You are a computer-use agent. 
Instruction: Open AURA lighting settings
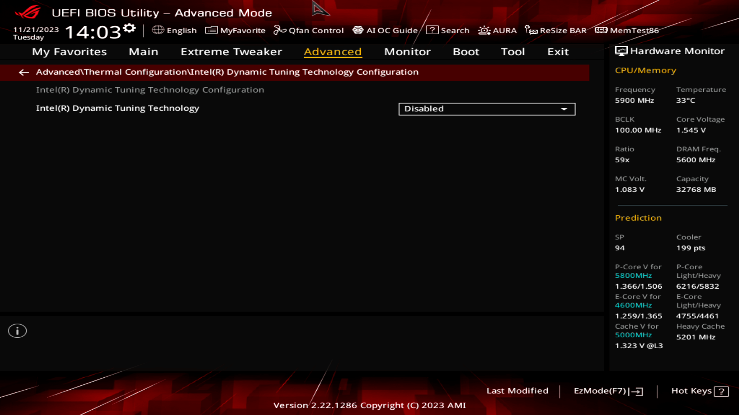[497, 30]
